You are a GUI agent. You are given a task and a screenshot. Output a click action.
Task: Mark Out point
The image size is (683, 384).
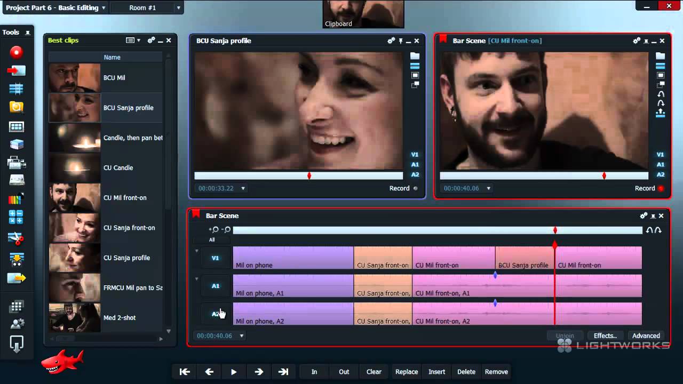(344, 372)
